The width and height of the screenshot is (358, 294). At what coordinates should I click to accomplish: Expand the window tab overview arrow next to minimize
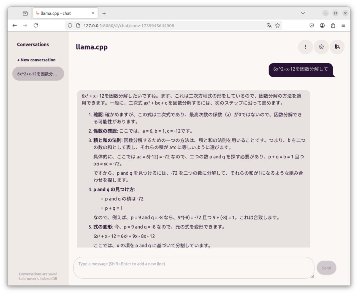point(303,13)
